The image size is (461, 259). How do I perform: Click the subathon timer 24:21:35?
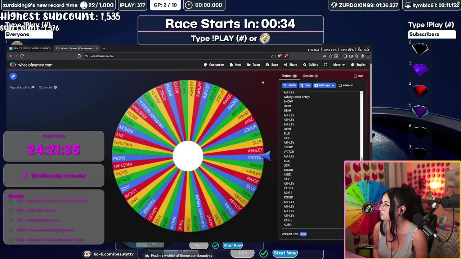pos(54,150)
